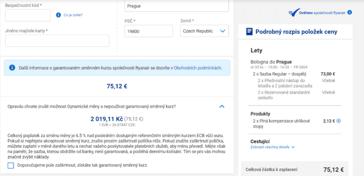Click 'Doporučujeme pole zaškrtnout' checkbox label
This screenshot has width=364, height=176.
[83, 166]
